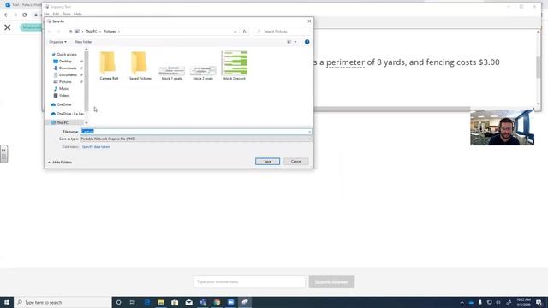Image resolution: width=548 pixels, height=308 pixels.
Task: Click the Save button
Action: 267,162
